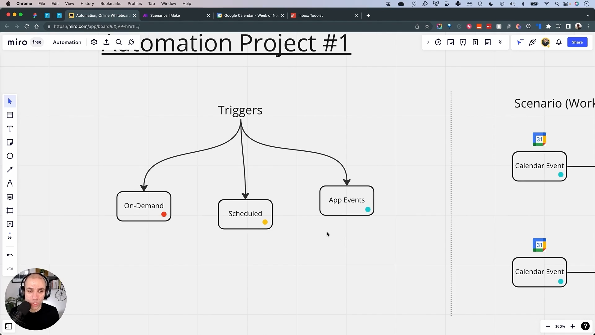Click the Scheduled trigger node

point(245,213)
